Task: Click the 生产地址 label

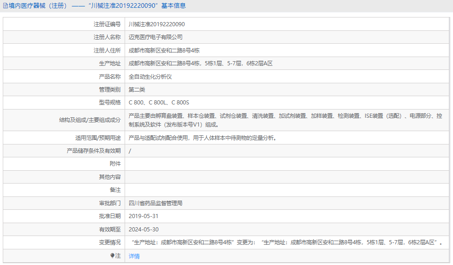Action: pos(110,63)
